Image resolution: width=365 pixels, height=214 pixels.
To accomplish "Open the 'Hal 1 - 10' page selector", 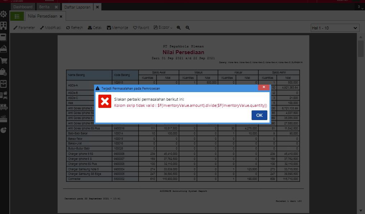I will pyautogui.click(x=334, y=28).
